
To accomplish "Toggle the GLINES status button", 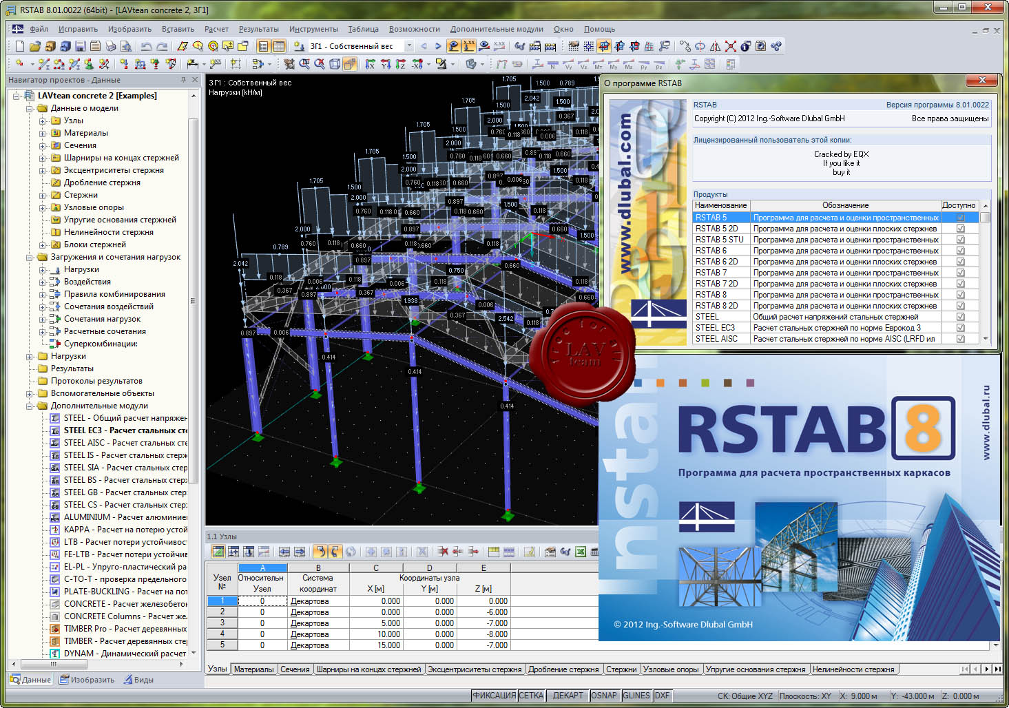I will pyautogui.click(x=636, y=696).
